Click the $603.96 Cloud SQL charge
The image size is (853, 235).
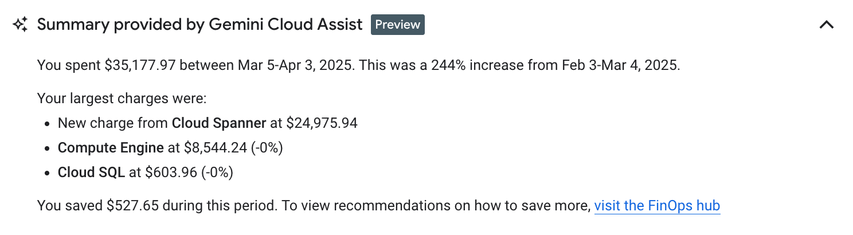[x=171, y=173]
